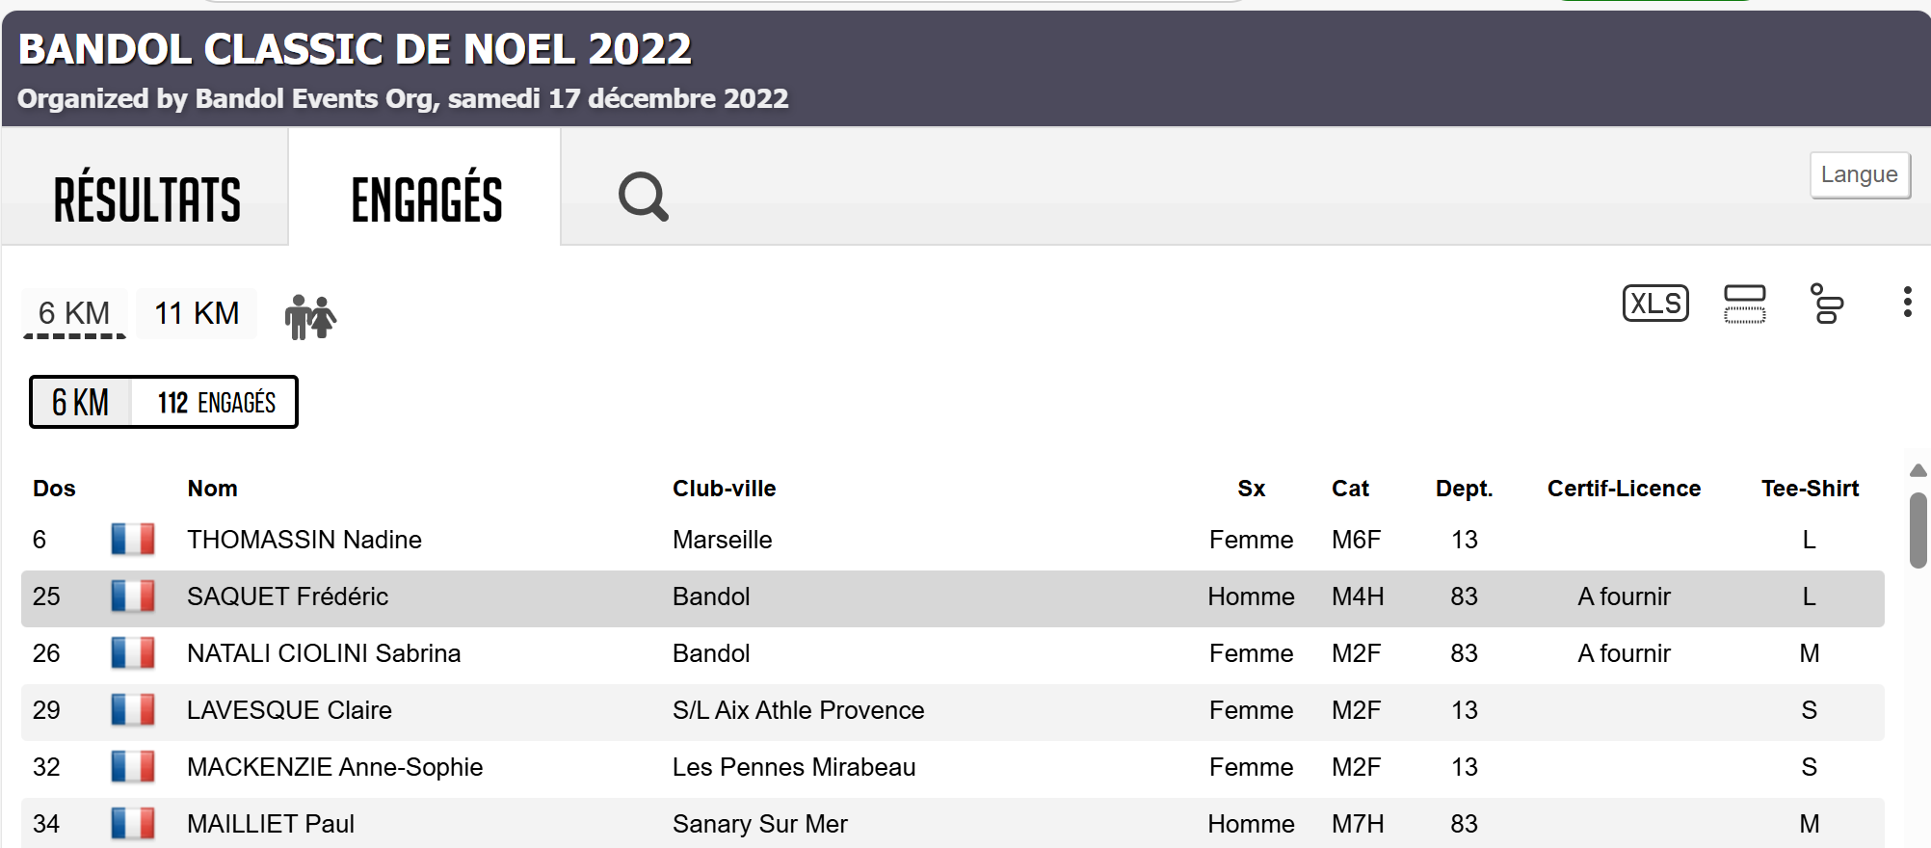Open the Langue language dropdown

point(1859,175)
